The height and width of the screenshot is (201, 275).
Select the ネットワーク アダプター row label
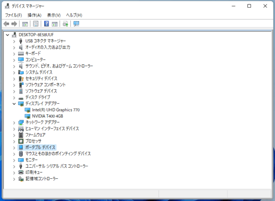click(x=43, y=122)
